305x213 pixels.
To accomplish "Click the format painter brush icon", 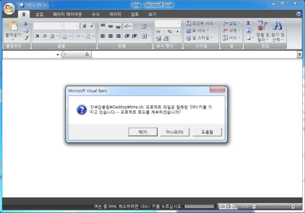I will (26, 38).
